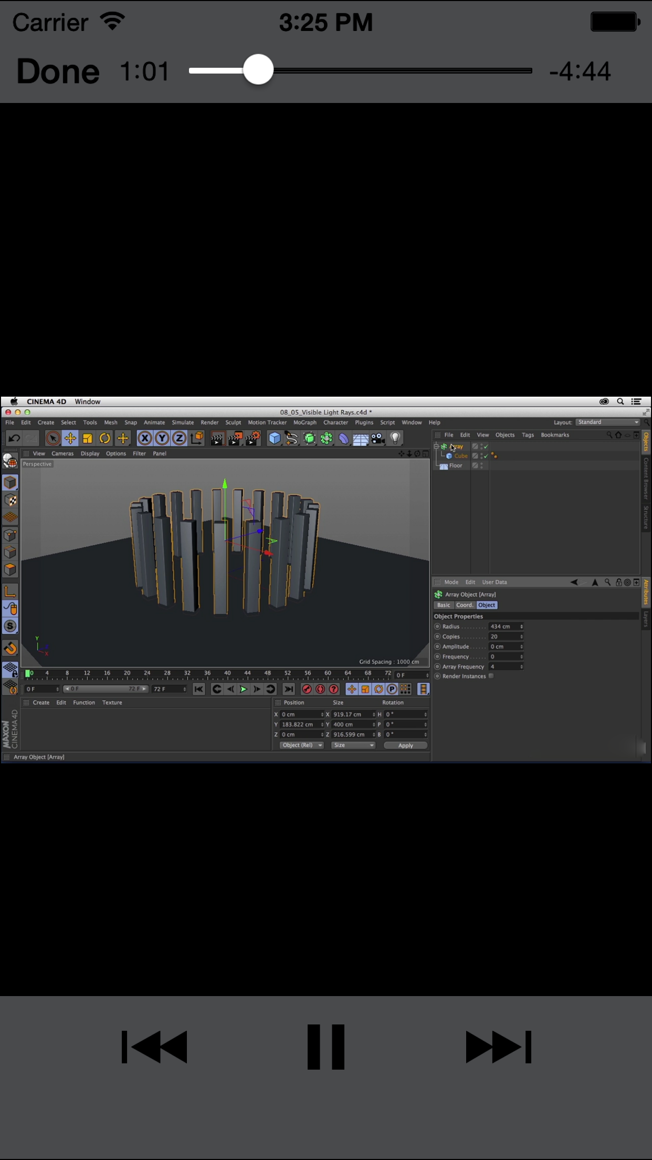Screen dimensions: 652x1160
Task: Switch to the Coord. attributes tab
Action: [465, 605]
